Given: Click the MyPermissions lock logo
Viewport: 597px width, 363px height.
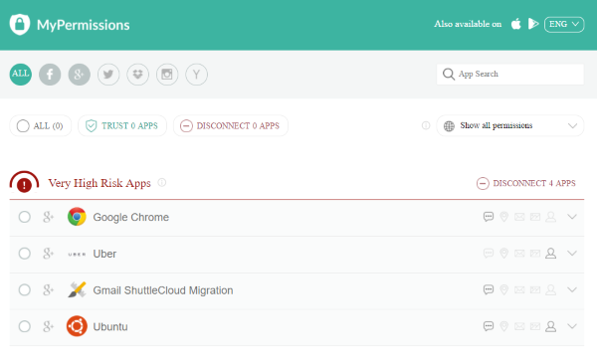Looking at the screenshot, I should coord(20,24).
